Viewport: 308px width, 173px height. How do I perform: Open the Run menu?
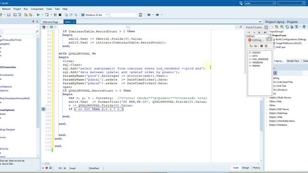(x=26, y=9)
